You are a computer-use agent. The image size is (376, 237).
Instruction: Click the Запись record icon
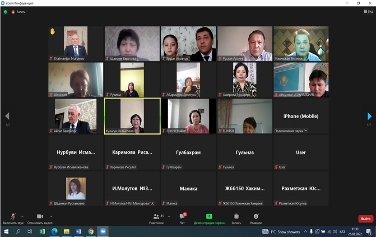point(236,218)
